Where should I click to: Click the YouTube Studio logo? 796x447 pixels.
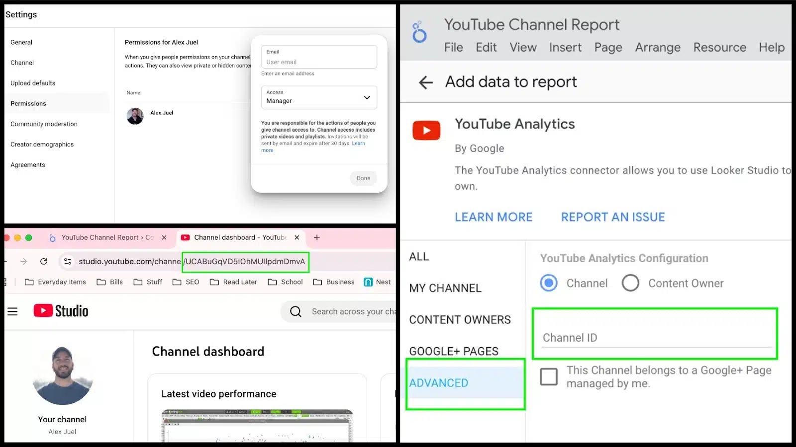coord(61,311)
